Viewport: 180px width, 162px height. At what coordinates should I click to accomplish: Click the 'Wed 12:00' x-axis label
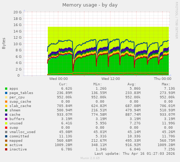[x=110, y=79]
